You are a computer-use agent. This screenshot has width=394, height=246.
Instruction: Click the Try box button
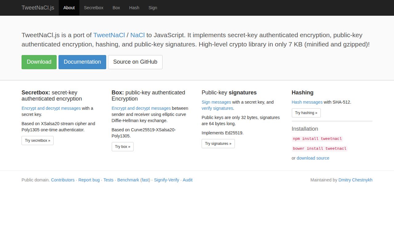click(x=123, y=147)
